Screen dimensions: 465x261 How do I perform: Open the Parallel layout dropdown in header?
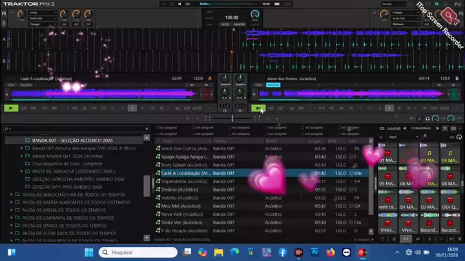coord(393,4)
